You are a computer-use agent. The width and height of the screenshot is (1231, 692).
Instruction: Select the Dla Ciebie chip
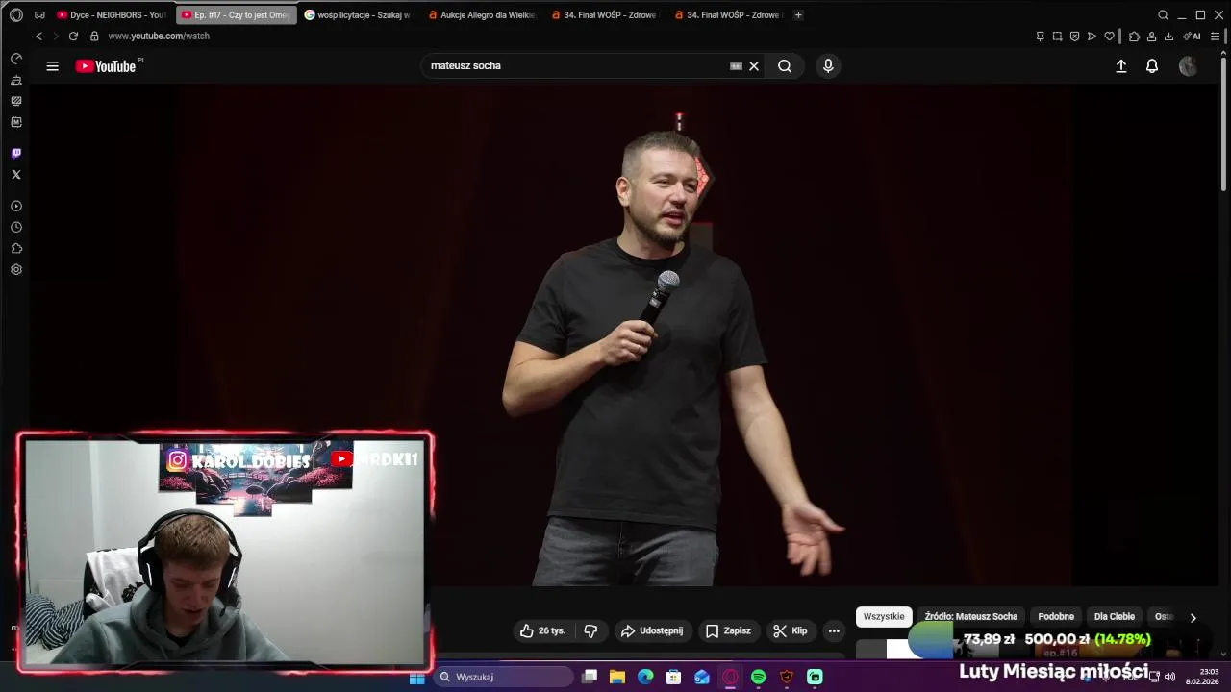[x=1115, y=617]
